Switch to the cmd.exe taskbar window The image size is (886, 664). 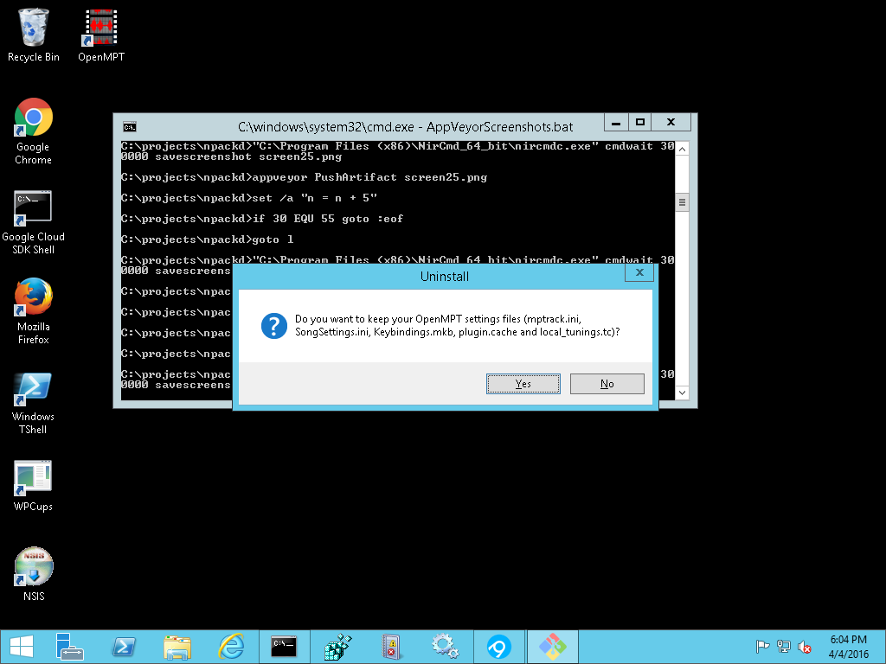pyautogui.click(x=285, y=647)
